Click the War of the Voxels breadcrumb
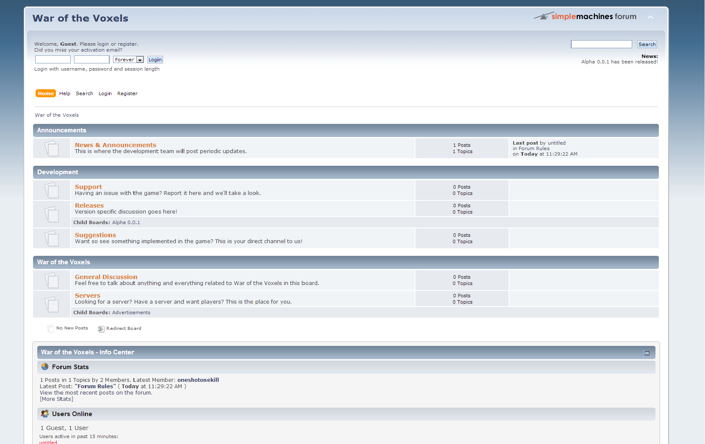The image size is (705, 444). tap(57, 115)
